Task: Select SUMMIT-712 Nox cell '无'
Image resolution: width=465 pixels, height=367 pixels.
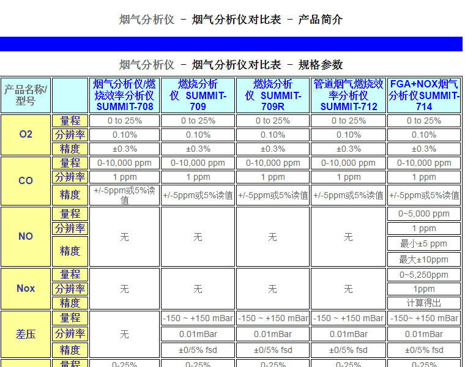Action: pyautogui.click(x=349, y=289)
